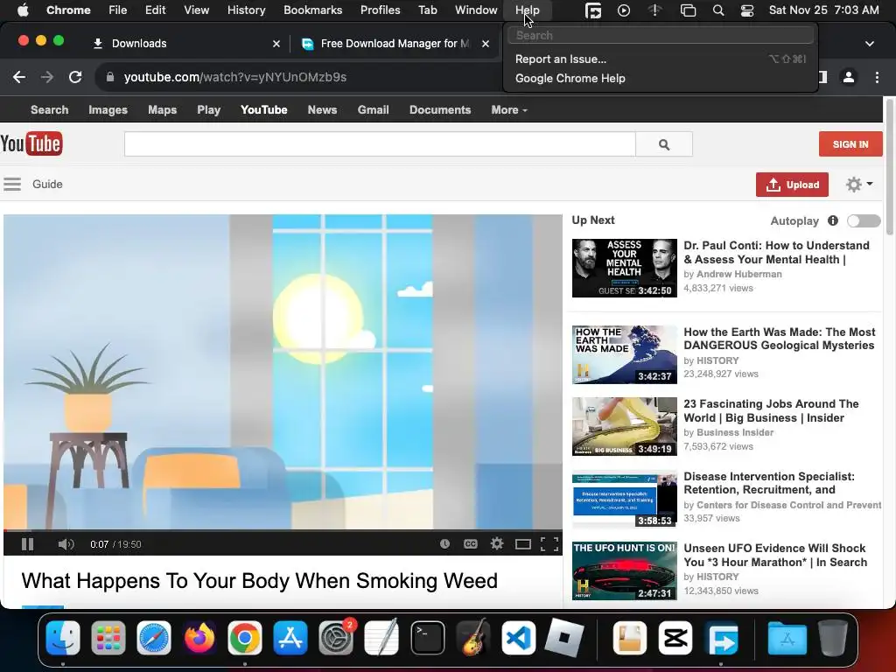
Task: Go back with browser back arrow
Action: pos(19,77)
